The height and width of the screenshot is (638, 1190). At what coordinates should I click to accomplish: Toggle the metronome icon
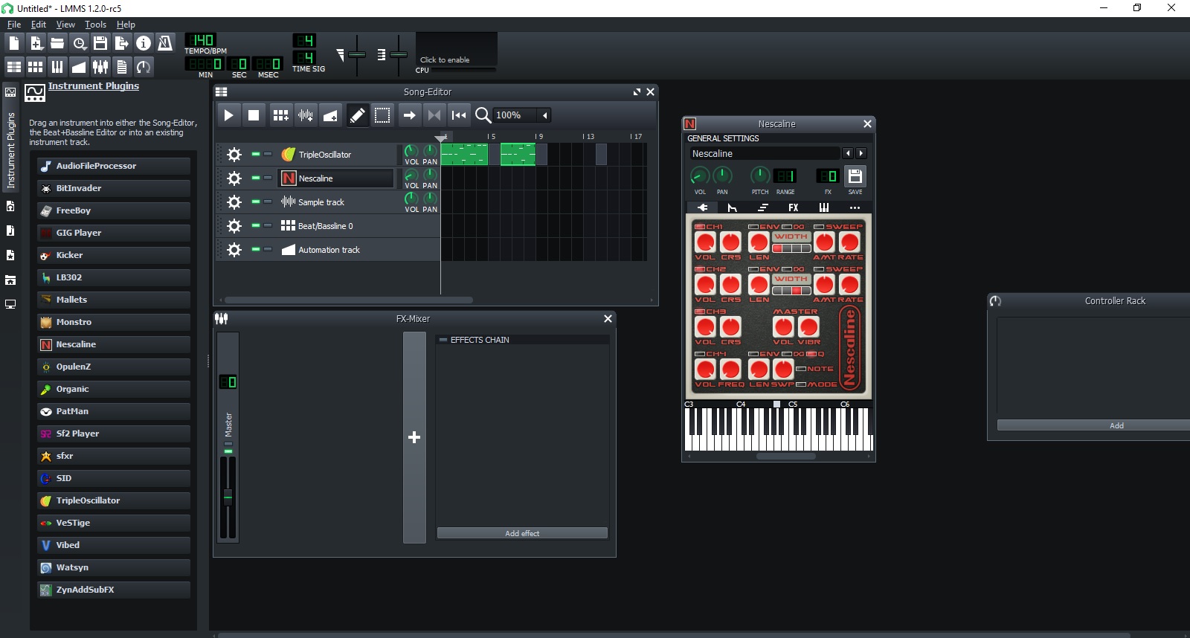[165, 43]
